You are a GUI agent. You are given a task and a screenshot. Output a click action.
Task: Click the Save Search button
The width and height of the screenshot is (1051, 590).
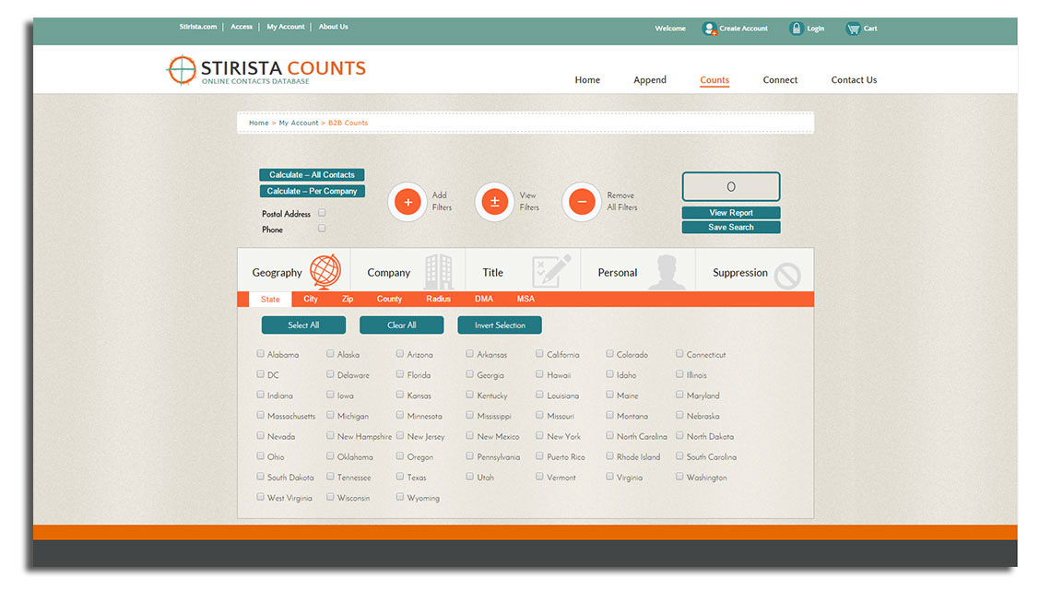[730, 228]
